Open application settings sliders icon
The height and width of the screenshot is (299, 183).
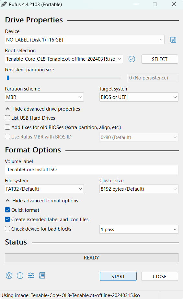(x=31, y=276)
